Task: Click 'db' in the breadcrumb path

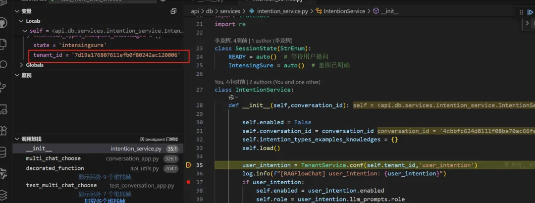Action: (210, 11)
